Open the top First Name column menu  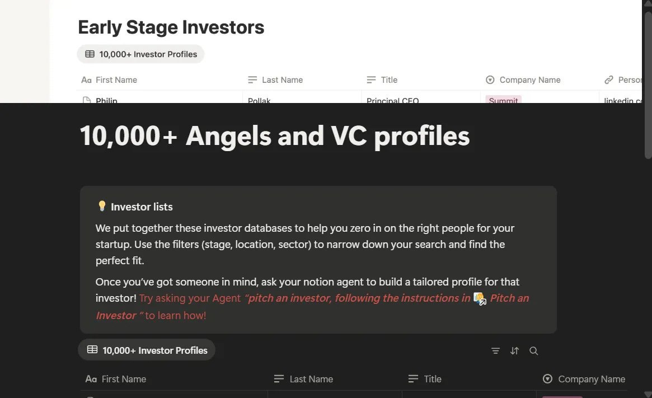tap(116, 80)
